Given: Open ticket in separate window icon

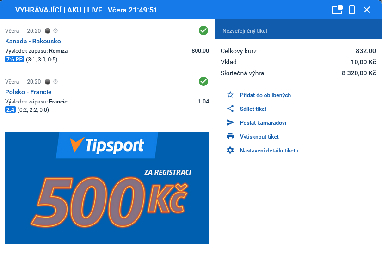Looking at the screenshot, I should click(x=337, y=10).
